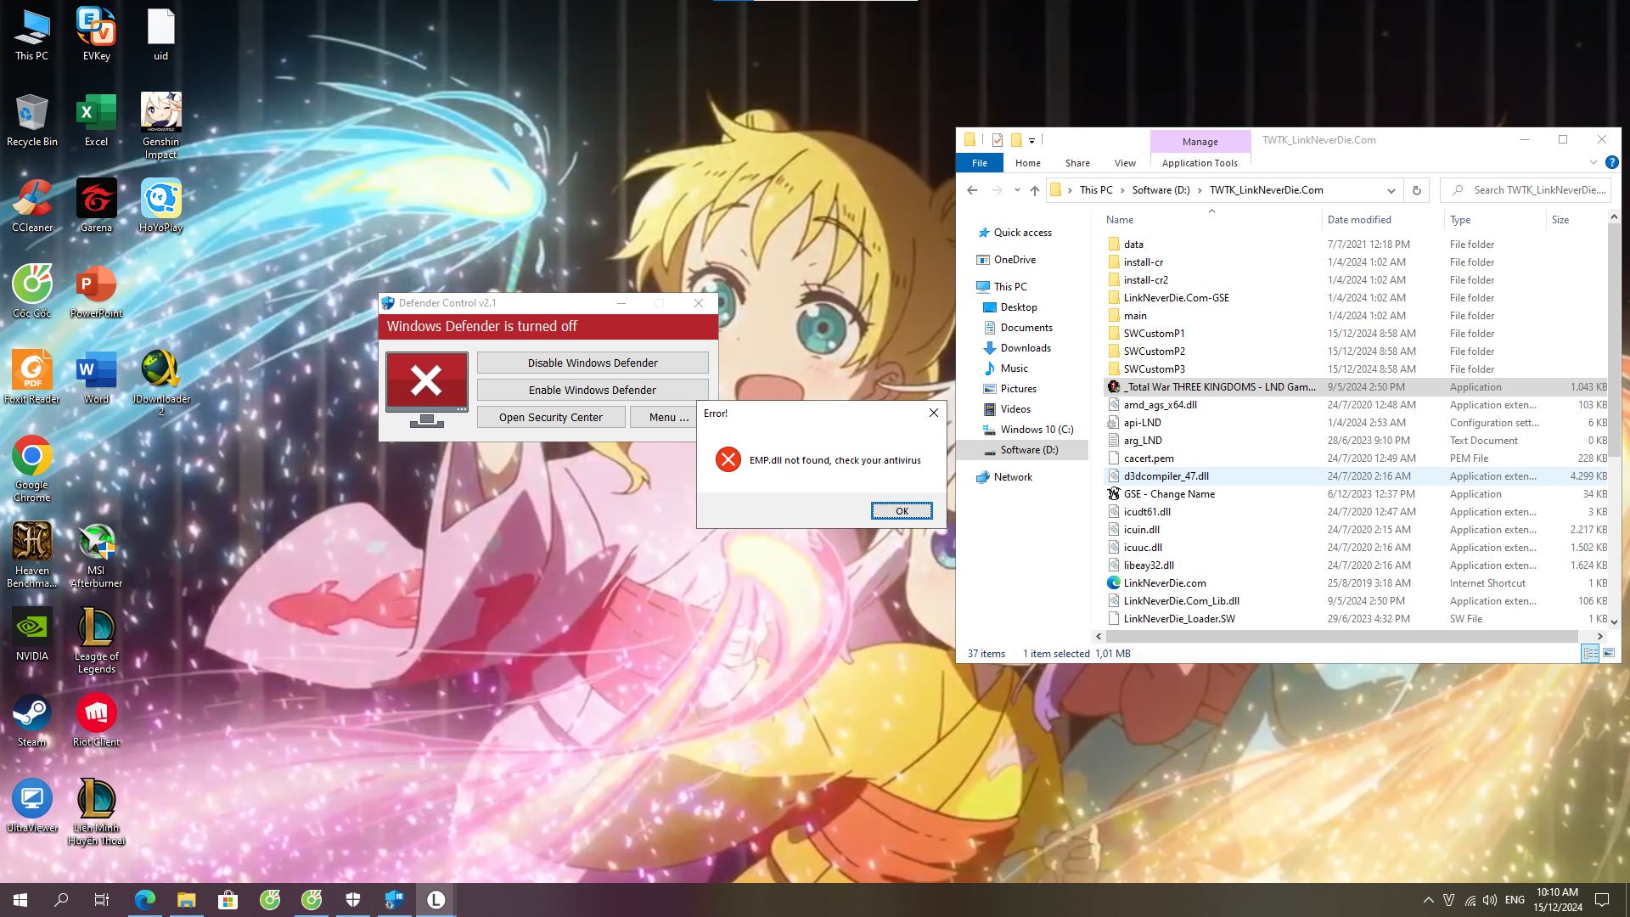
Task: Expand the address bar history dropdown
Action: click(x=1391, y=190)
